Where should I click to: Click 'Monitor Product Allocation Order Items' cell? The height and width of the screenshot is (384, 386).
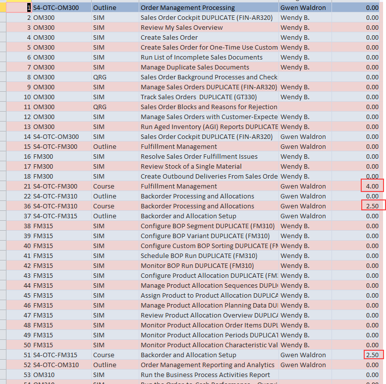pos(209,325)
